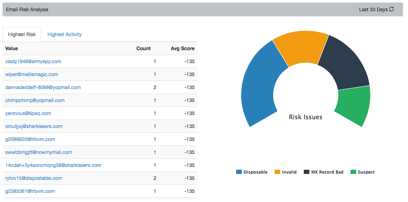Image resolution: width=408 pixels, height=202 pixels.
Task: Select the Highest Risk tab
Action: [x=21, y=34]
